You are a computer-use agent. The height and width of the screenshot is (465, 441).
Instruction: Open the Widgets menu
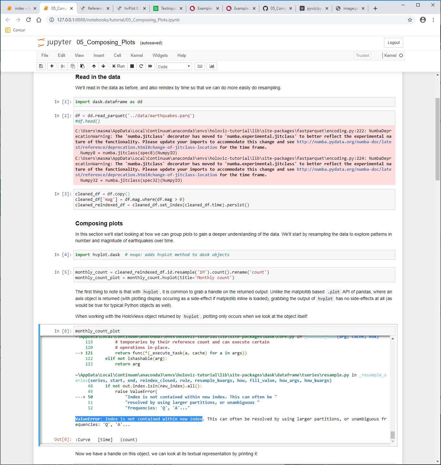[160, 55]
